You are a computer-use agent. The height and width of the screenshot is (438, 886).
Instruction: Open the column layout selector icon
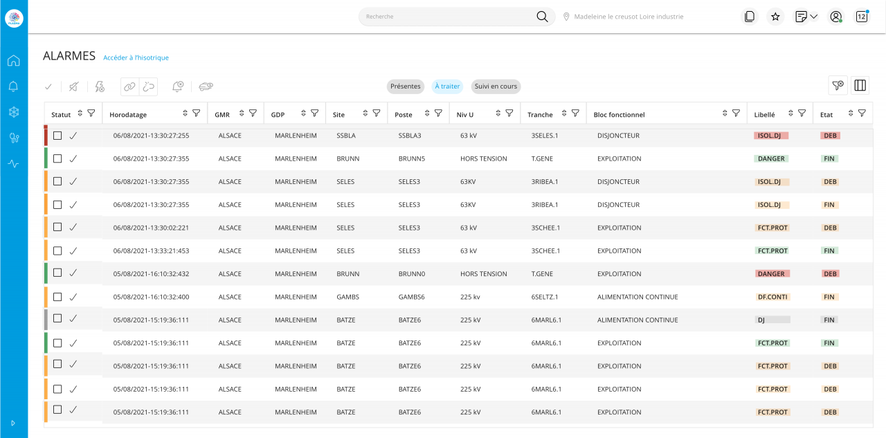860,85
